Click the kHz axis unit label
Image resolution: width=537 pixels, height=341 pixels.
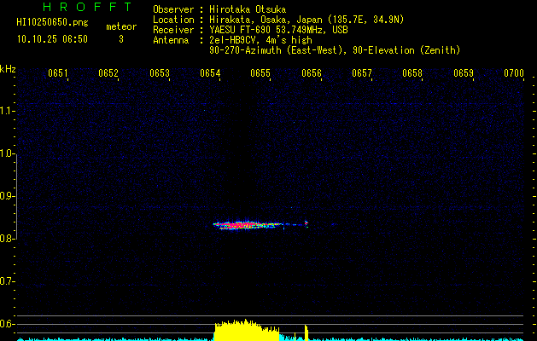coord(8,69)
